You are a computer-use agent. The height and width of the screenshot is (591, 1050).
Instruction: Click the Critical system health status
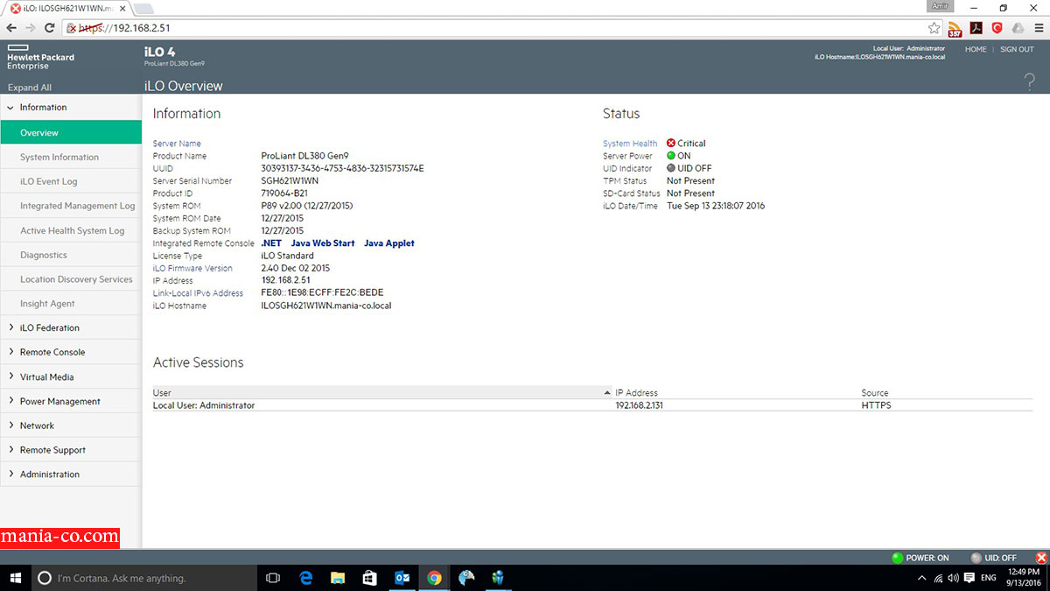[686, 144]
